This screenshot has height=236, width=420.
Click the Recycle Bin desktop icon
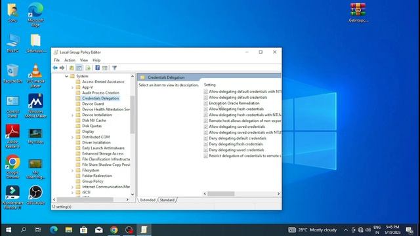tap(12, 73)
